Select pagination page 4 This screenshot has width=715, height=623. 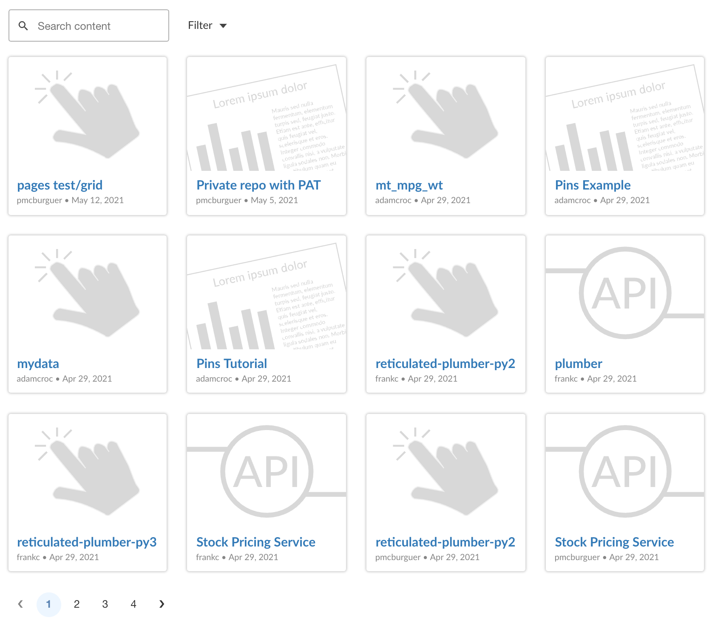[x=133, y=603]
